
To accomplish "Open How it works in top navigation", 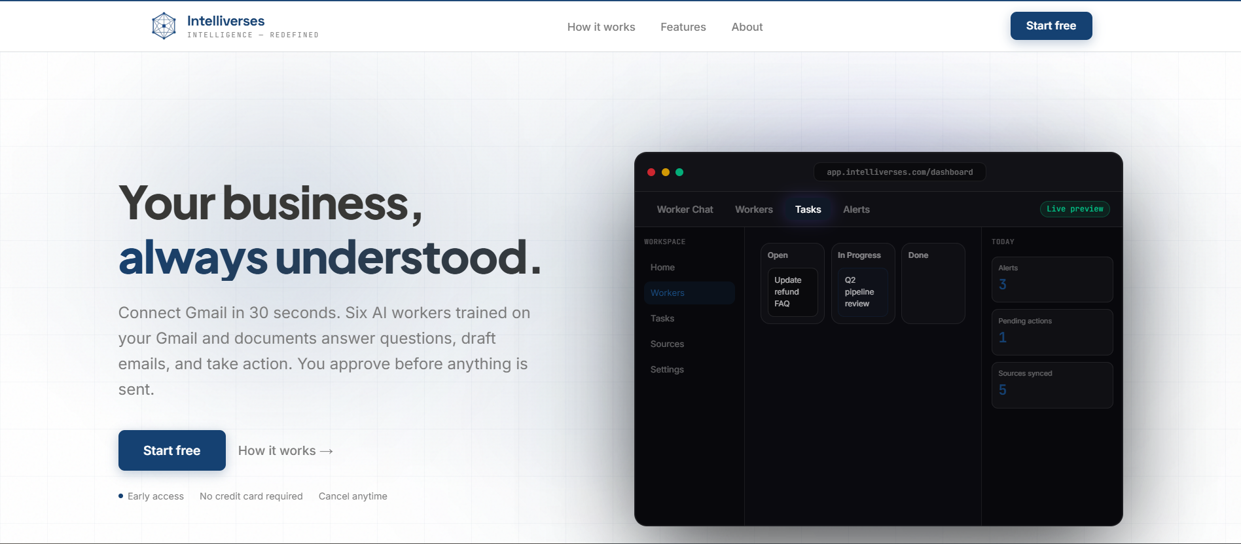I will pyautogui.click(x=601, y=27).
